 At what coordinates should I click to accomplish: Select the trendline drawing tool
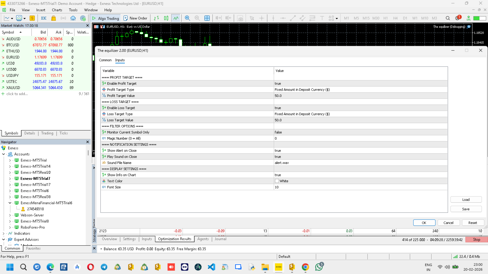[x=293, y=18]
